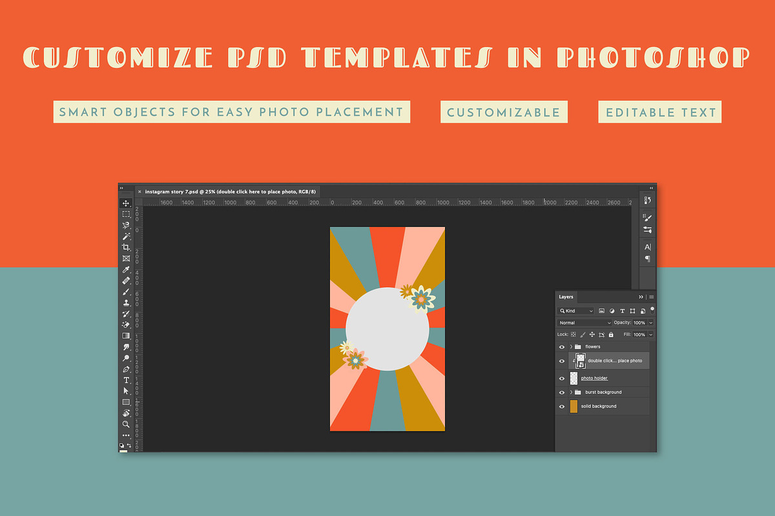Filter layers by pixel layers
Image resolution: width=775 pixels, height=516 pixels.
(x=601, y=311)
